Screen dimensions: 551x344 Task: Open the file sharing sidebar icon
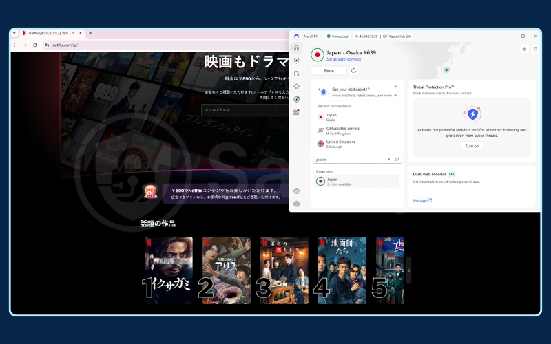pos(297,74)
